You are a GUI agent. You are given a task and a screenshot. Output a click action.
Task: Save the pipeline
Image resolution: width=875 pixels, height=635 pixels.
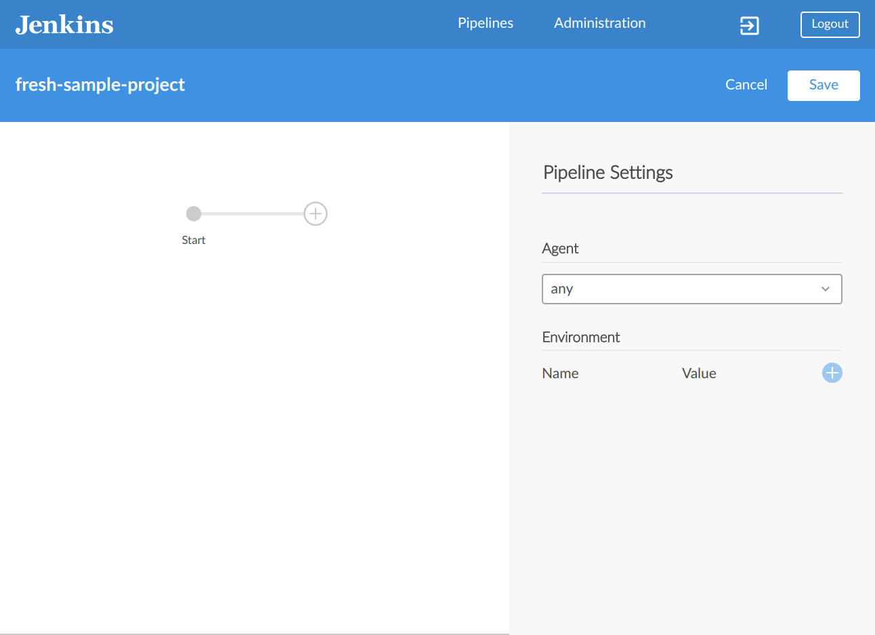click(x=824, y=85)
